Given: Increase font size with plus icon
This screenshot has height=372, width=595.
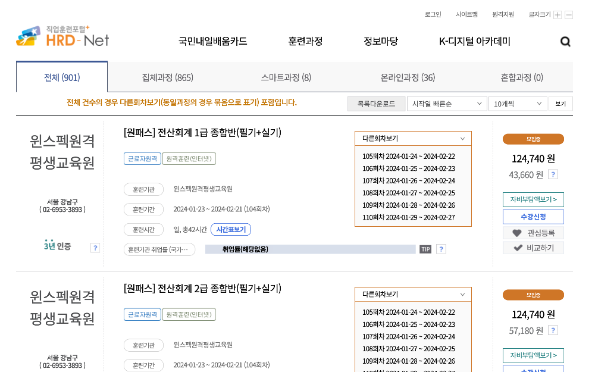Looking at the screenshot, I should click(558, 15).
